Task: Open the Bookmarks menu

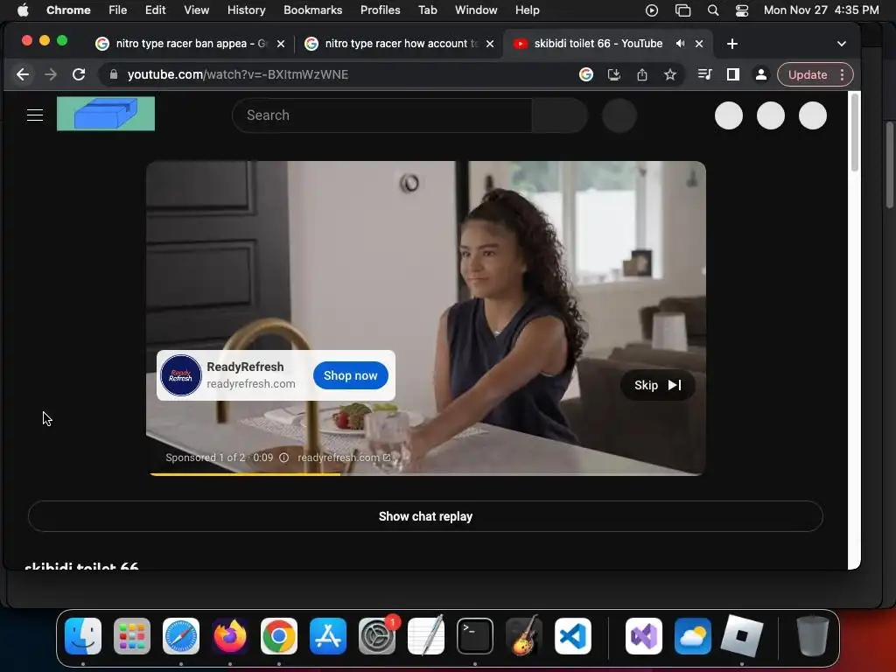Action: tap(312, 10)
